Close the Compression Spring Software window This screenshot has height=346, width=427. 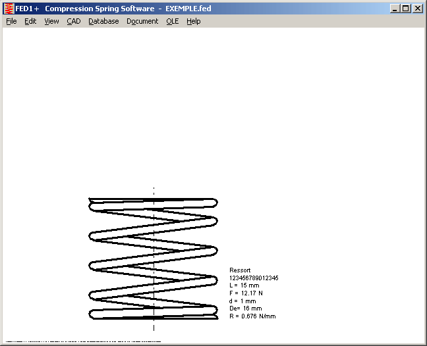click(417, 9)
